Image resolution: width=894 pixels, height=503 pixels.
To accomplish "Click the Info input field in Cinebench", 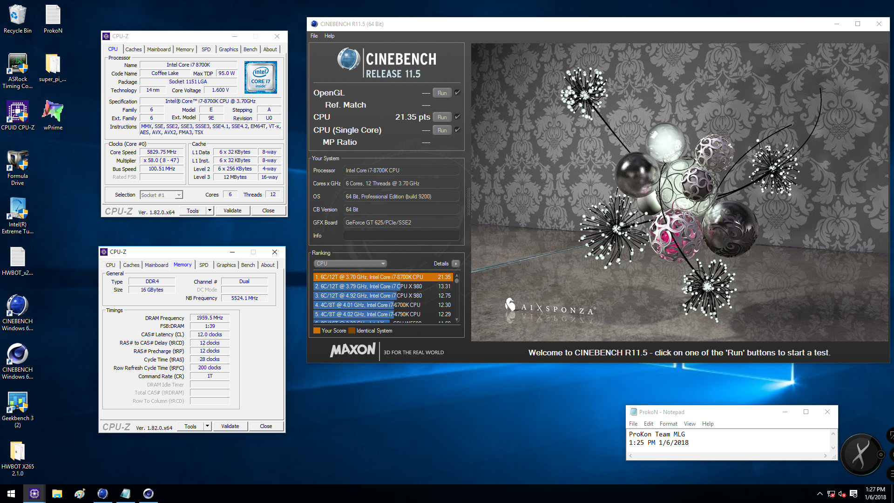I will [401, 236].
